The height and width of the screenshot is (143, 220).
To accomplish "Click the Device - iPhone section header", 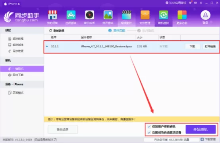I will [22, 84].
